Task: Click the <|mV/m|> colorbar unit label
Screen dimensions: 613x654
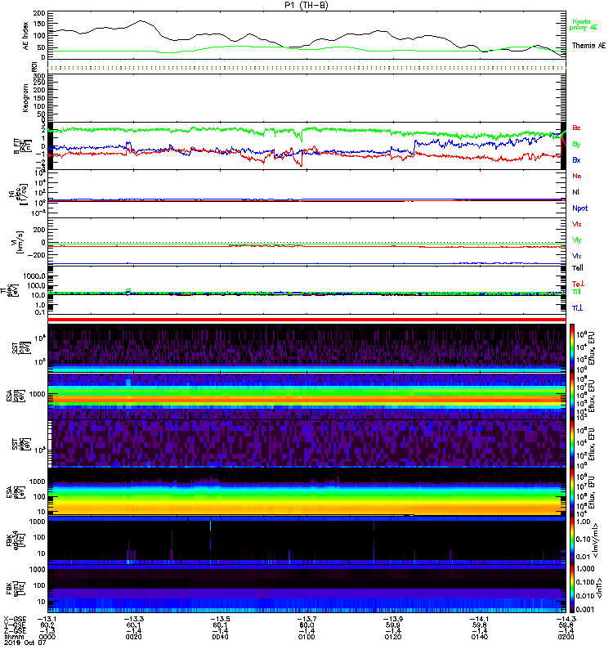Action: click(597, 540)
